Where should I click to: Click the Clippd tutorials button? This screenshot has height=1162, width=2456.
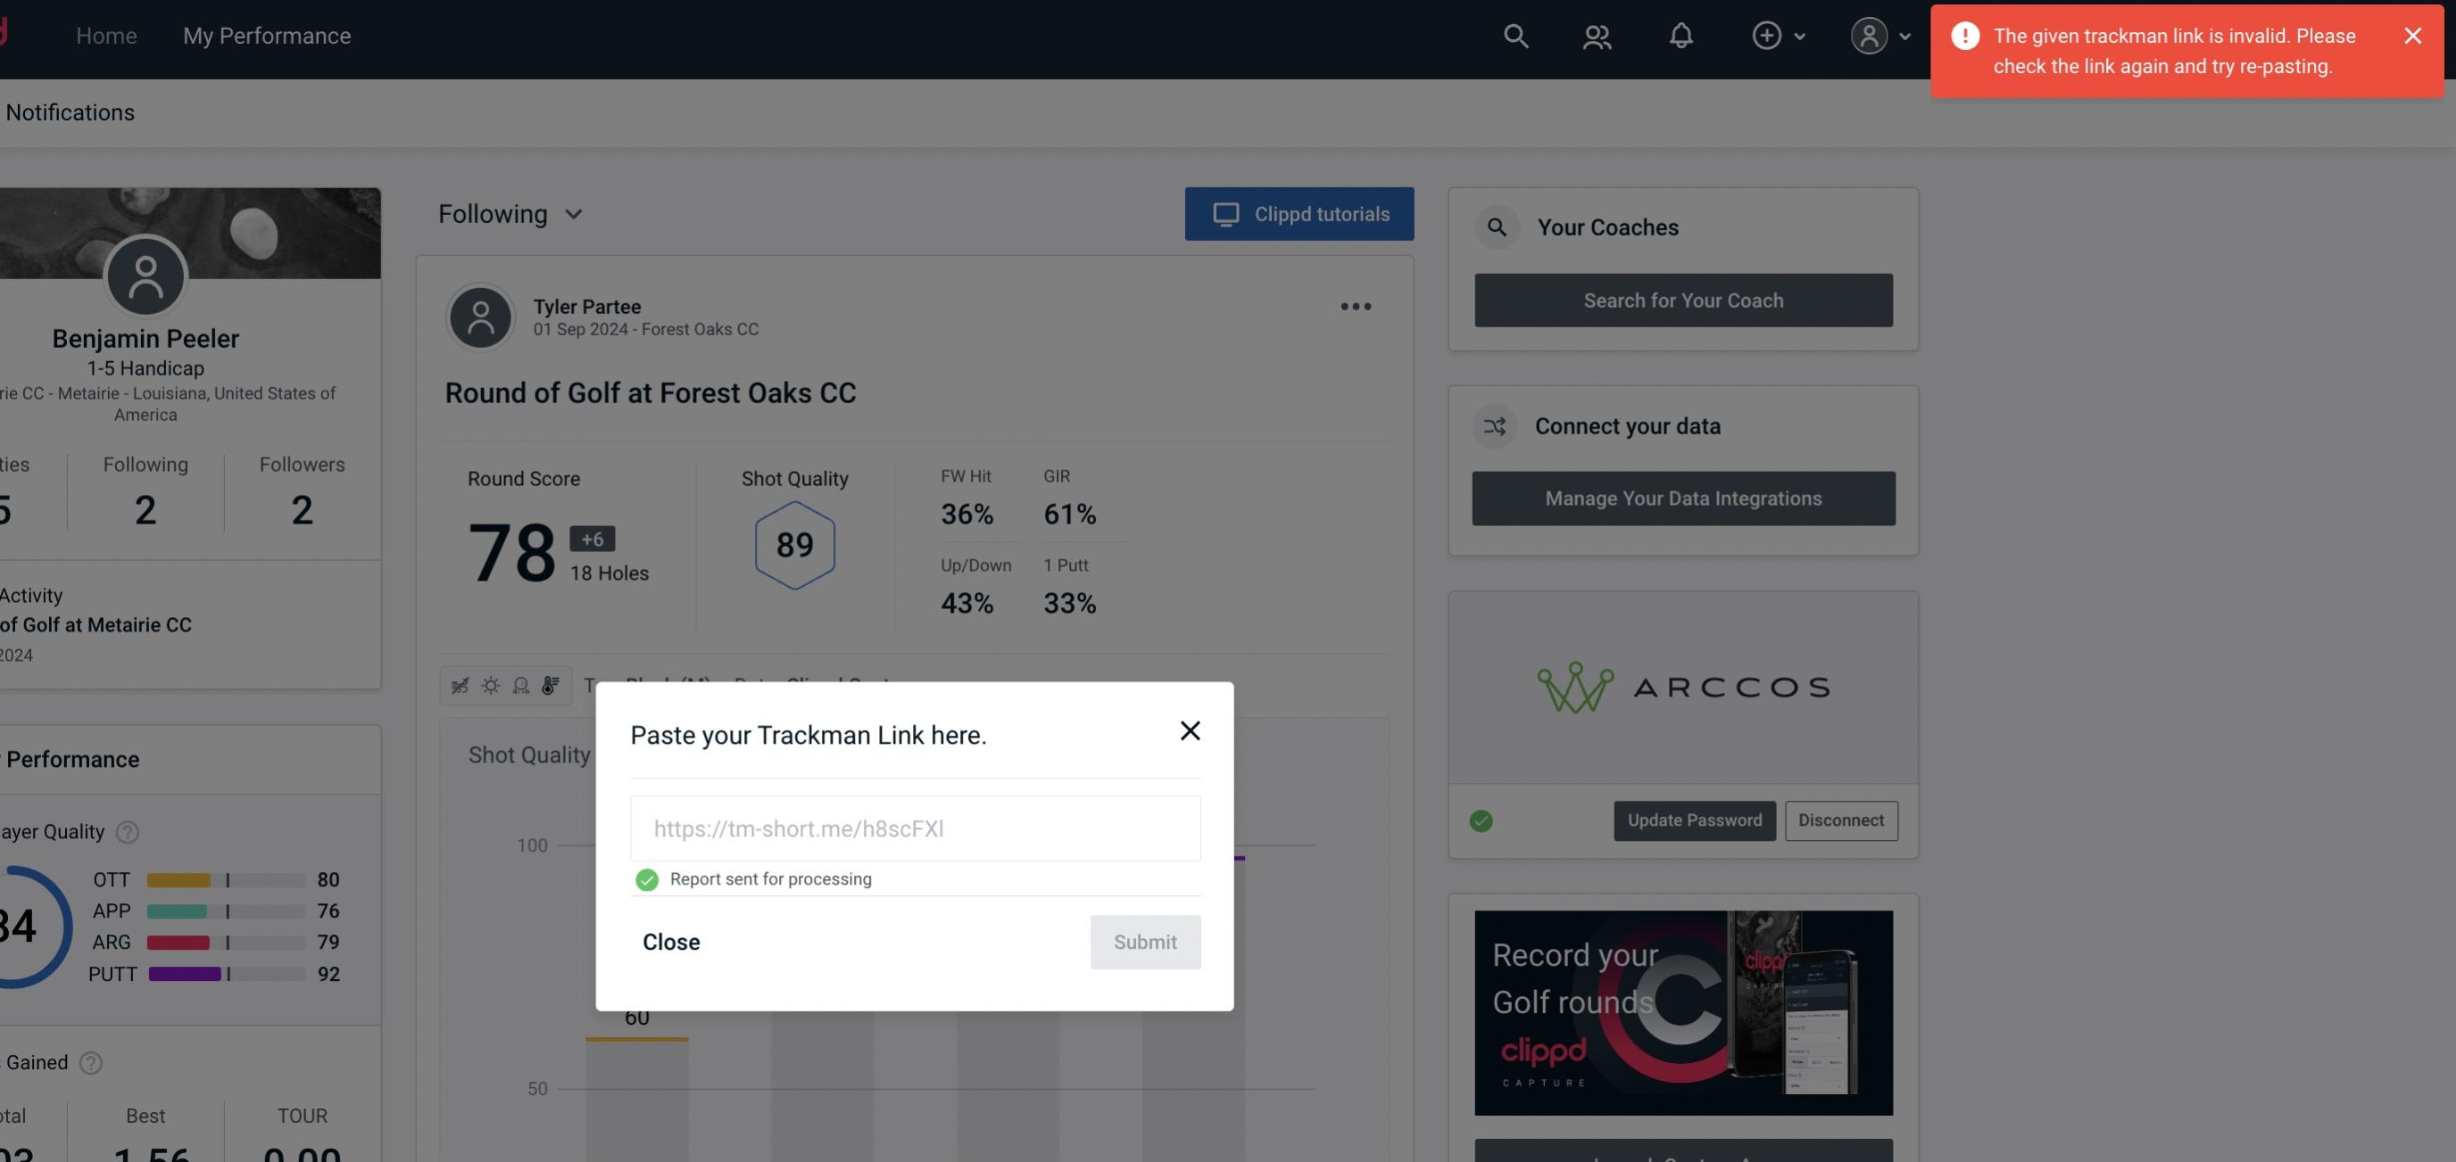click(1300, 213)
